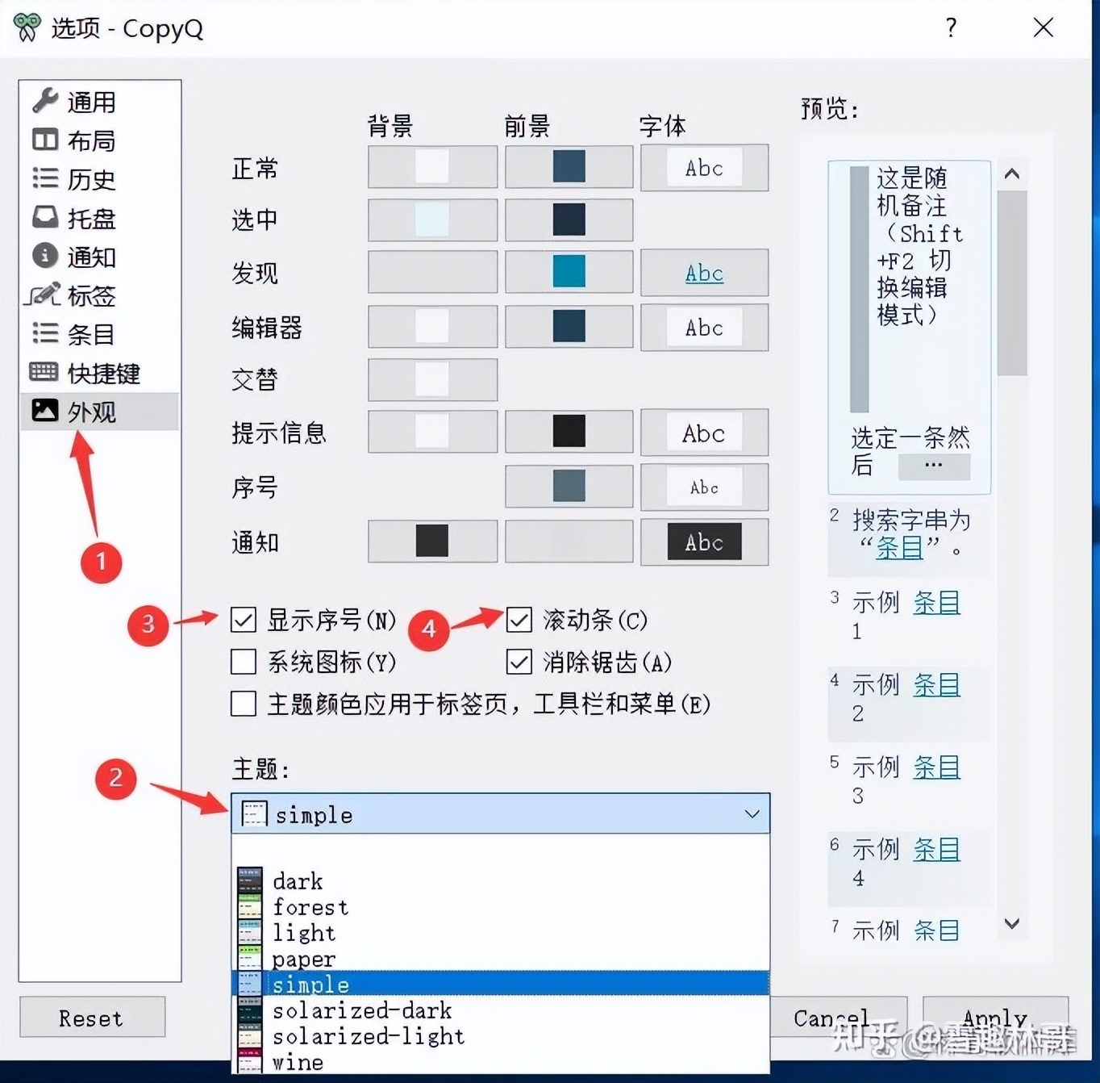Enable the 系统图标(Y) checkbox

click(243, 662)
